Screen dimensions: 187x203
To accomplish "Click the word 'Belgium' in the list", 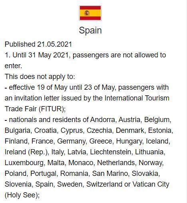I will tap(157, 120).
